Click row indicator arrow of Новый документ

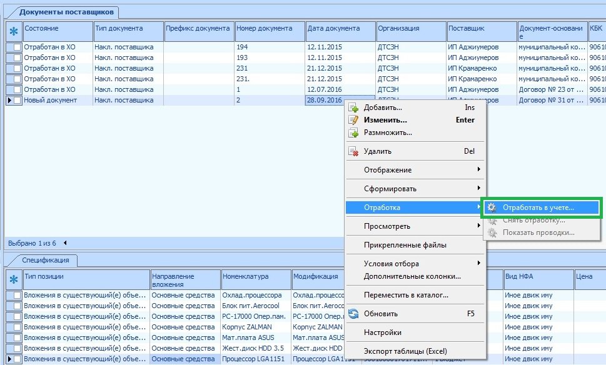[x=9, y=100]
